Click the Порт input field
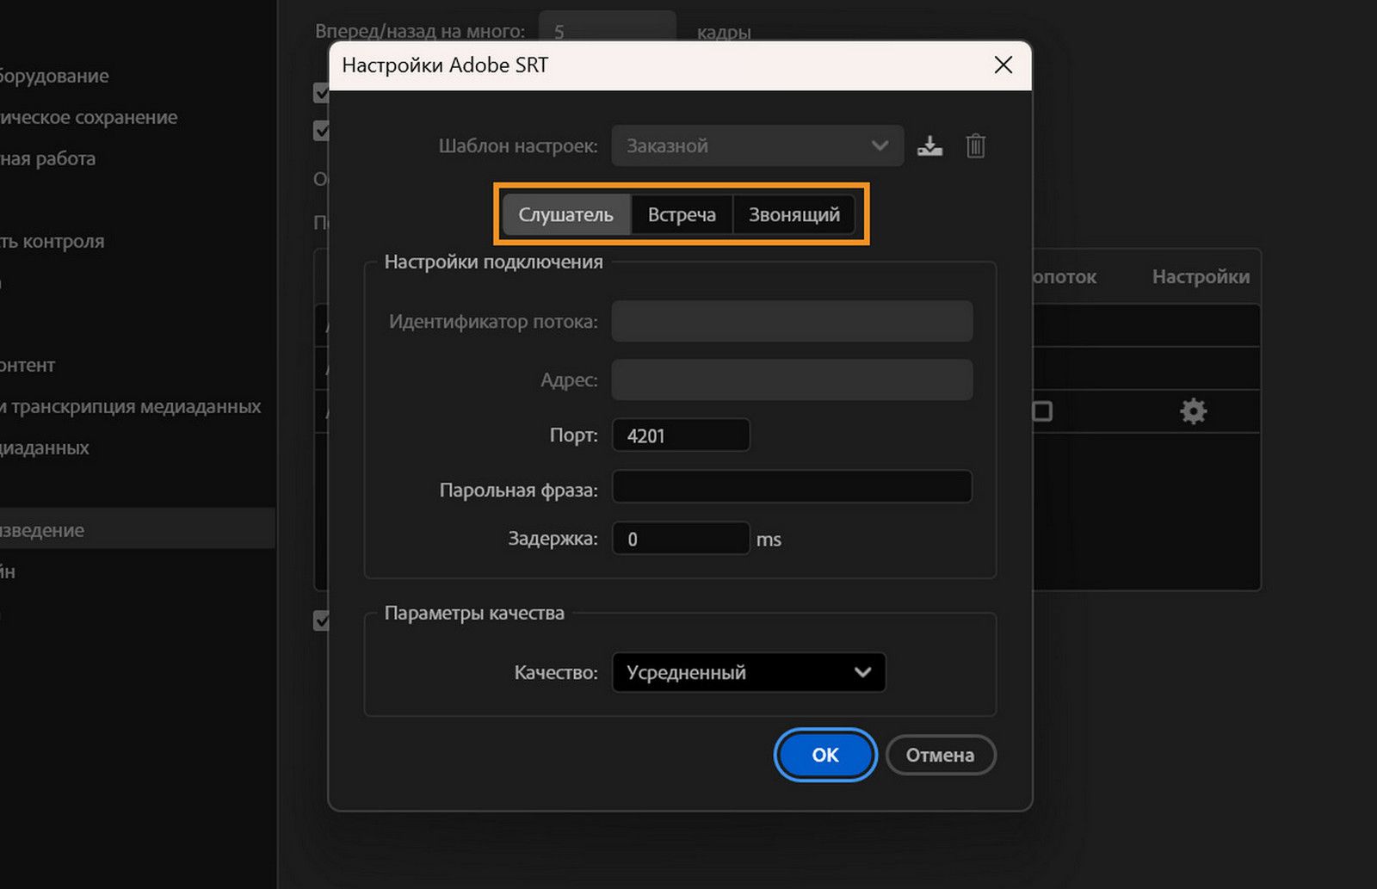Image resolution: width=1377 pixels, height=889 pixels. click(681, 435)
